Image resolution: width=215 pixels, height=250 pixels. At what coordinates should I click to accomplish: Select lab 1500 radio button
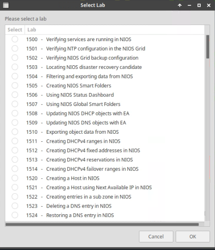pos(15,39)
